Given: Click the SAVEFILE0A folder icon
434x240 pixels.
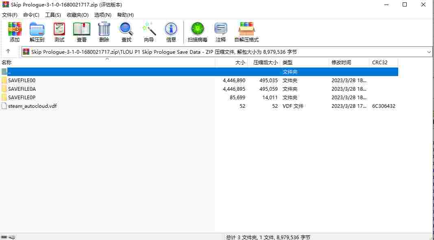Looking at the screenshot, I should [x=4, y=89].
